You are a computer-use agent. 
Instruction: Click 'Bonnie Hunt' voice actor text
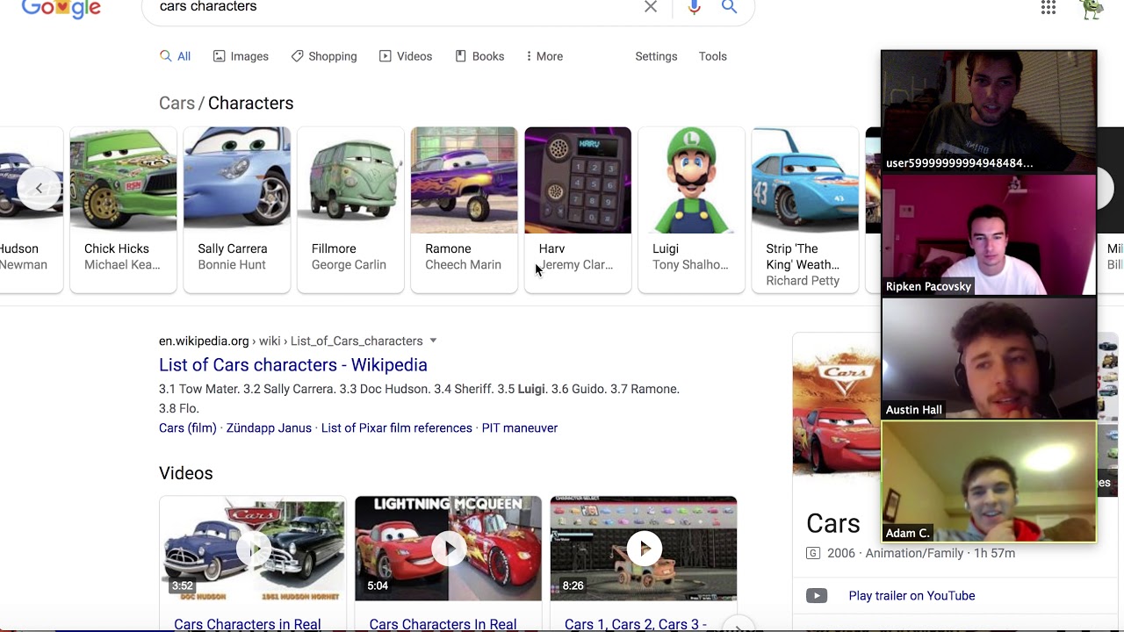(x=232, y=264)
